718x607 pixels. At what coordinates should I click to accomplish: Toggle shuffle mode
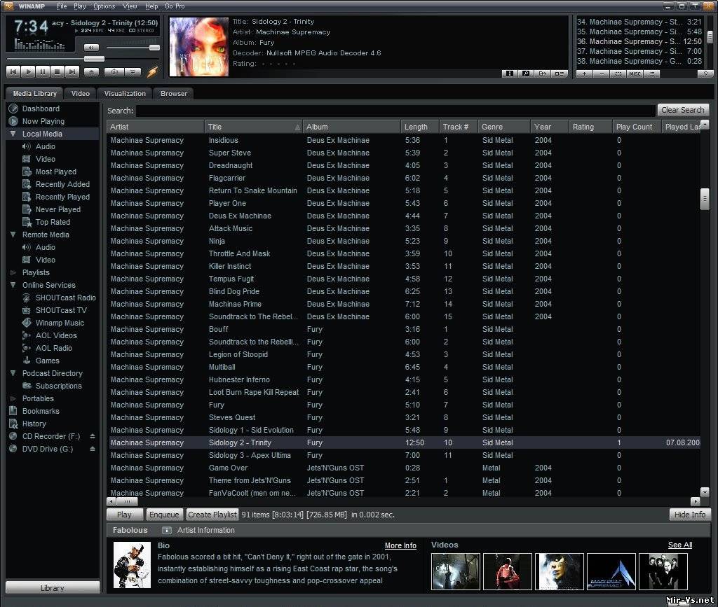(x=114, y=71)
